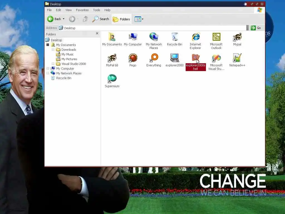Click the Go button
Image resolution: width=285 pixels, height=214 pixels.
(x=256, y=28)
